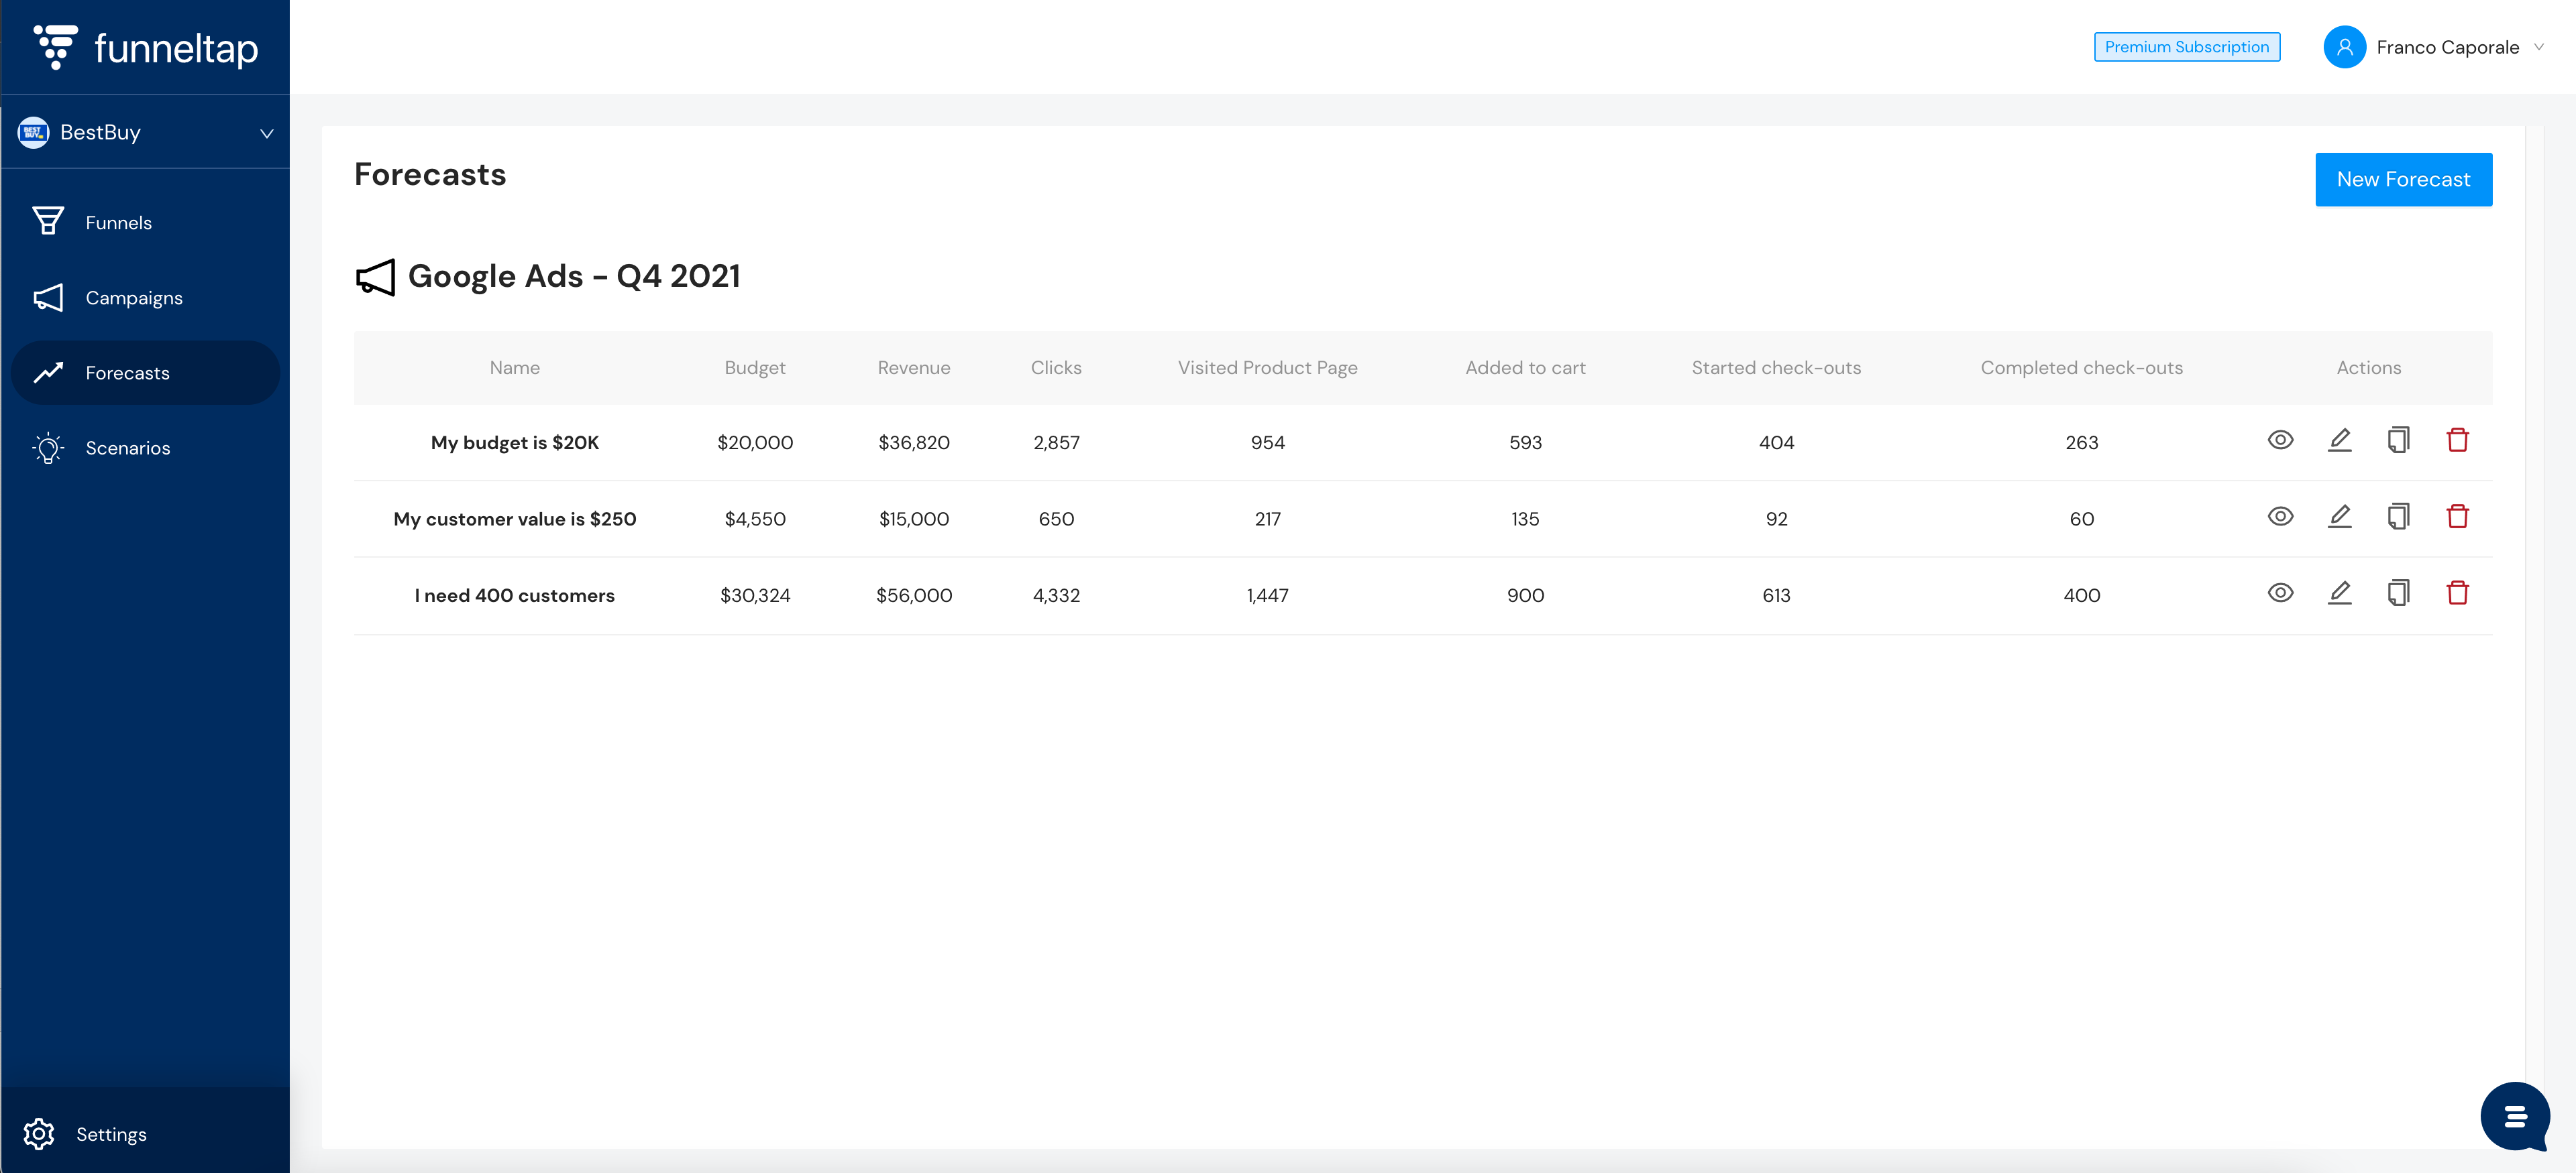
Task: Switch to the Scenarios section
Action: 128,448
